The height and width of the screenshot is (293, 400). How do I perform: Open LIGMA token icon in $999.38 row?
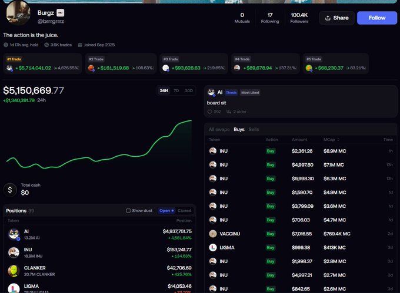tap(213, 247)
